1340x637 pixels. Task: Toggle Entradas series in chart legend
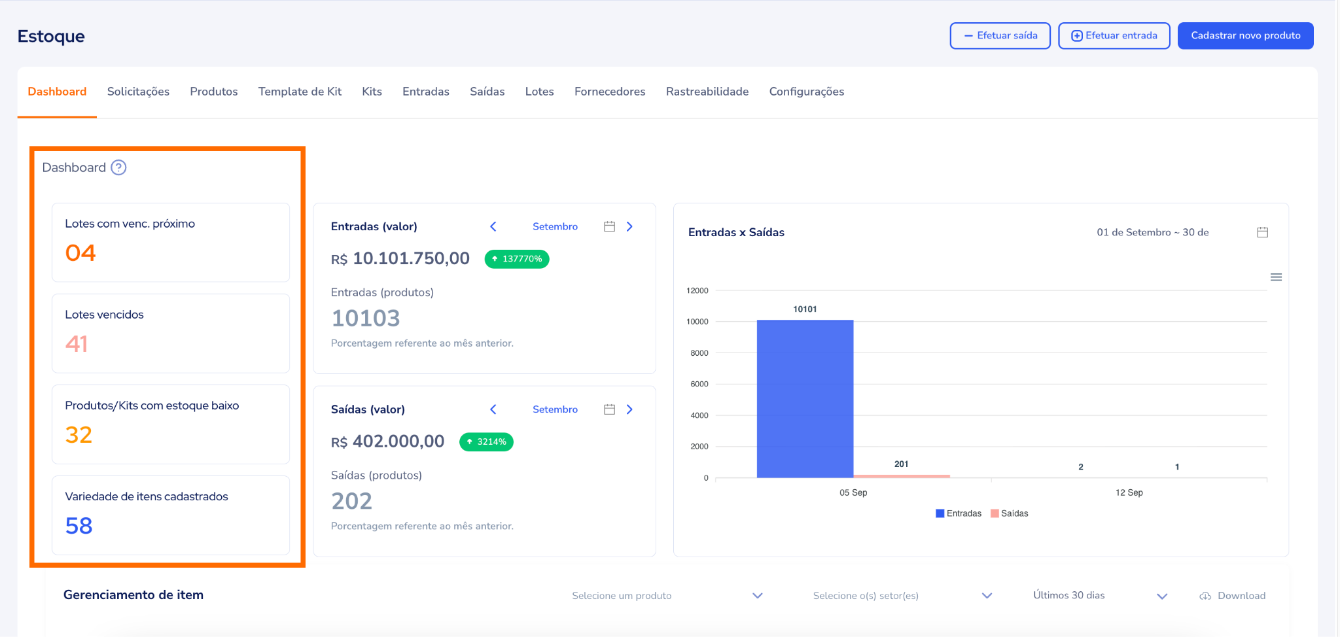coord(959,513)
